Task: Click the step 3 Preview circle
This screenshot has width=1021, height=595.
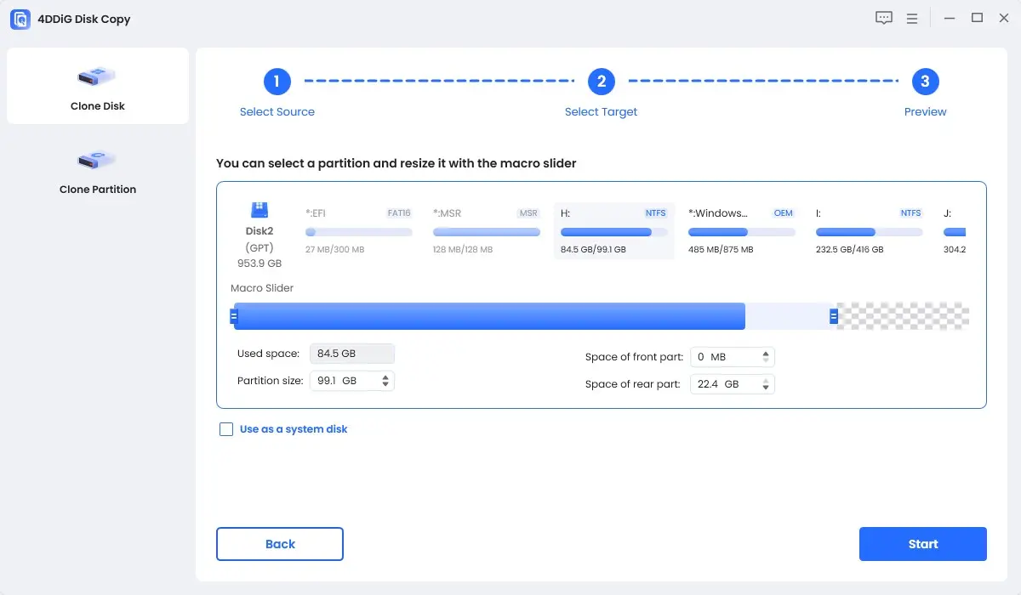Action: click(925, 82)
